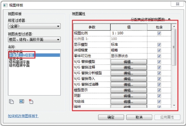Click the 参数 column header

92,27
